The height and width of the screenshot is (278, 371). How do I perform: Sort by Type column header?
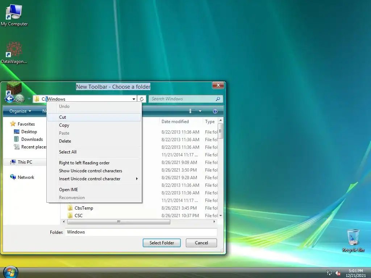[210, 122]
